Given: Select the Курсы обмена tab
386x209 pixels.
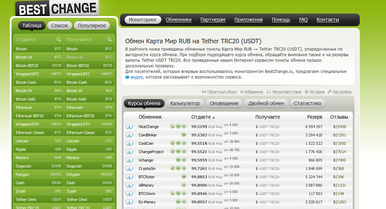Looking at the screenshot, I should [144, 103].
